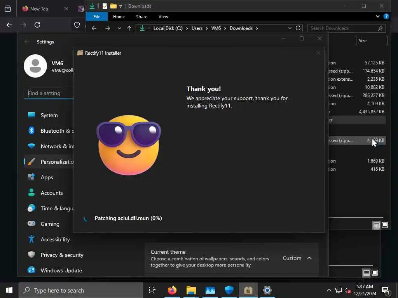Select the file sized 416 KB
The height and width of the screenshot is (298, 398).
tap(357, 169)
